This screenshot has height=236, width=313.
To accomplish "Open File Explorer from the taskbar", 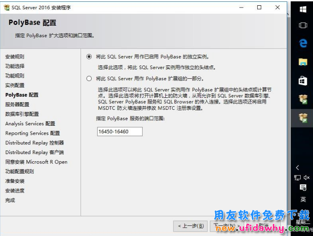I will tap(303, 62).
